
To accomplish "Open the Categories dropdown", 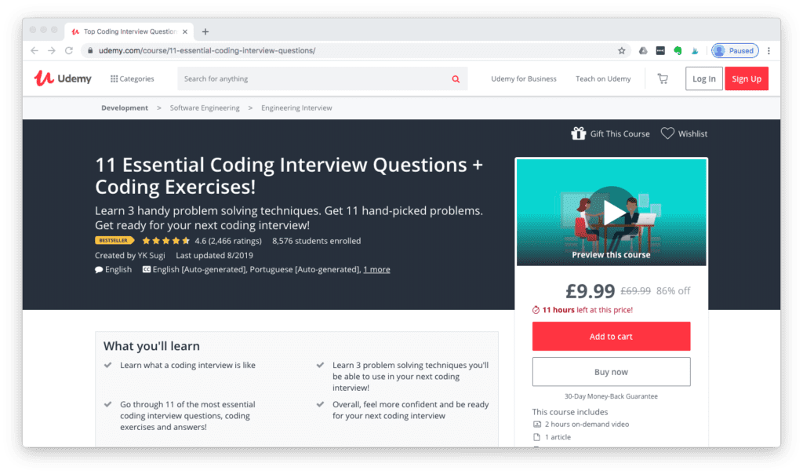I will coord(131,78).
